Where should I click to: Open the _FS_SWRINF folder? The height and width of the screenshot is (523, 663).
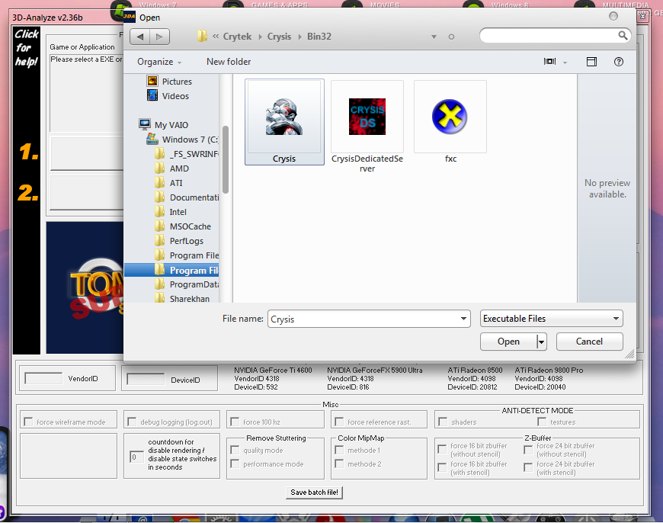pyautogui.click(x=187, y=153)
